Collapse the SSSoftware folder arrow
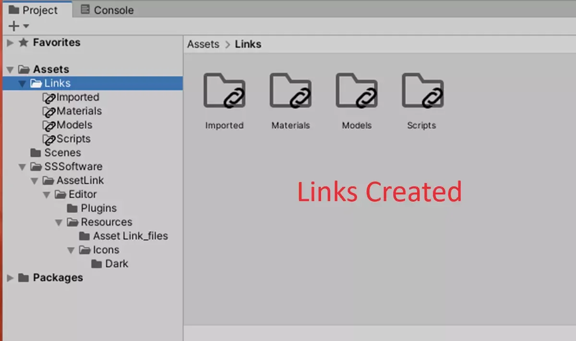 (23, 167)
